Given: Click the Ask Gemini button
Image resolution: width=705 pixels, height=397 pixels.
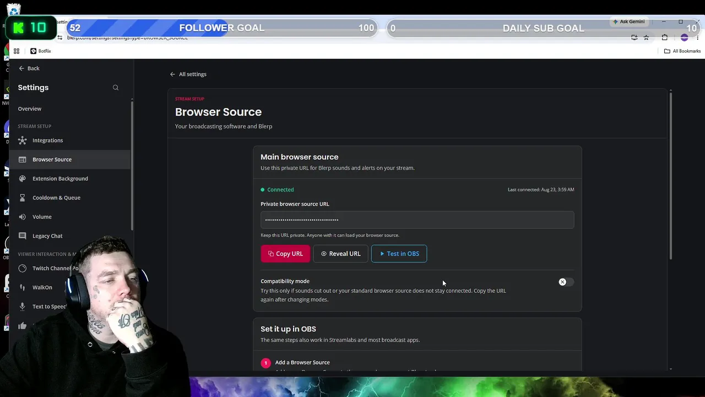Looking at the screenshot, I should [628, 22].
